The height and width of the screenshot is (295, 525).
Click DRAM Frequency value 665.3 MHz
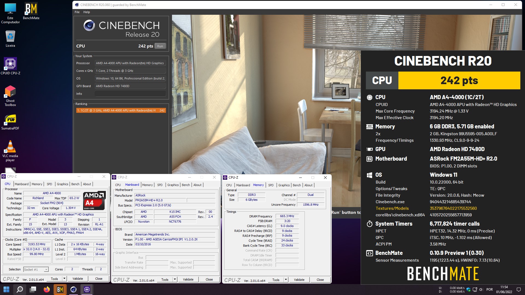coord(287,216)
